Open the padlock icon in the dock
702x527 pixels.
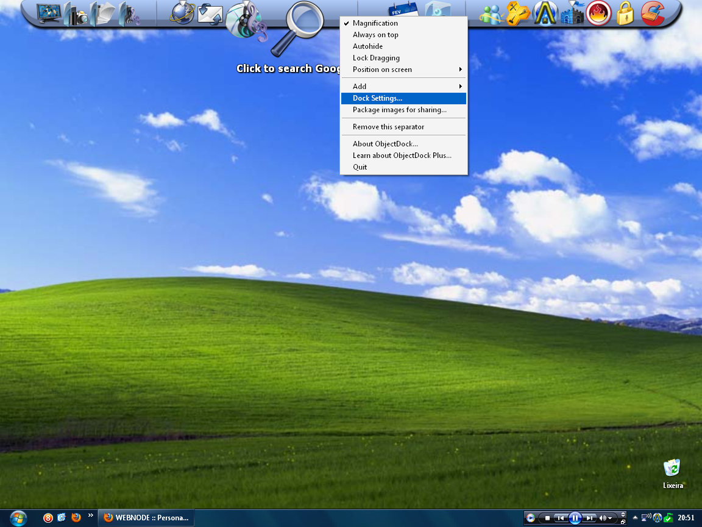[x=625, y=13]
